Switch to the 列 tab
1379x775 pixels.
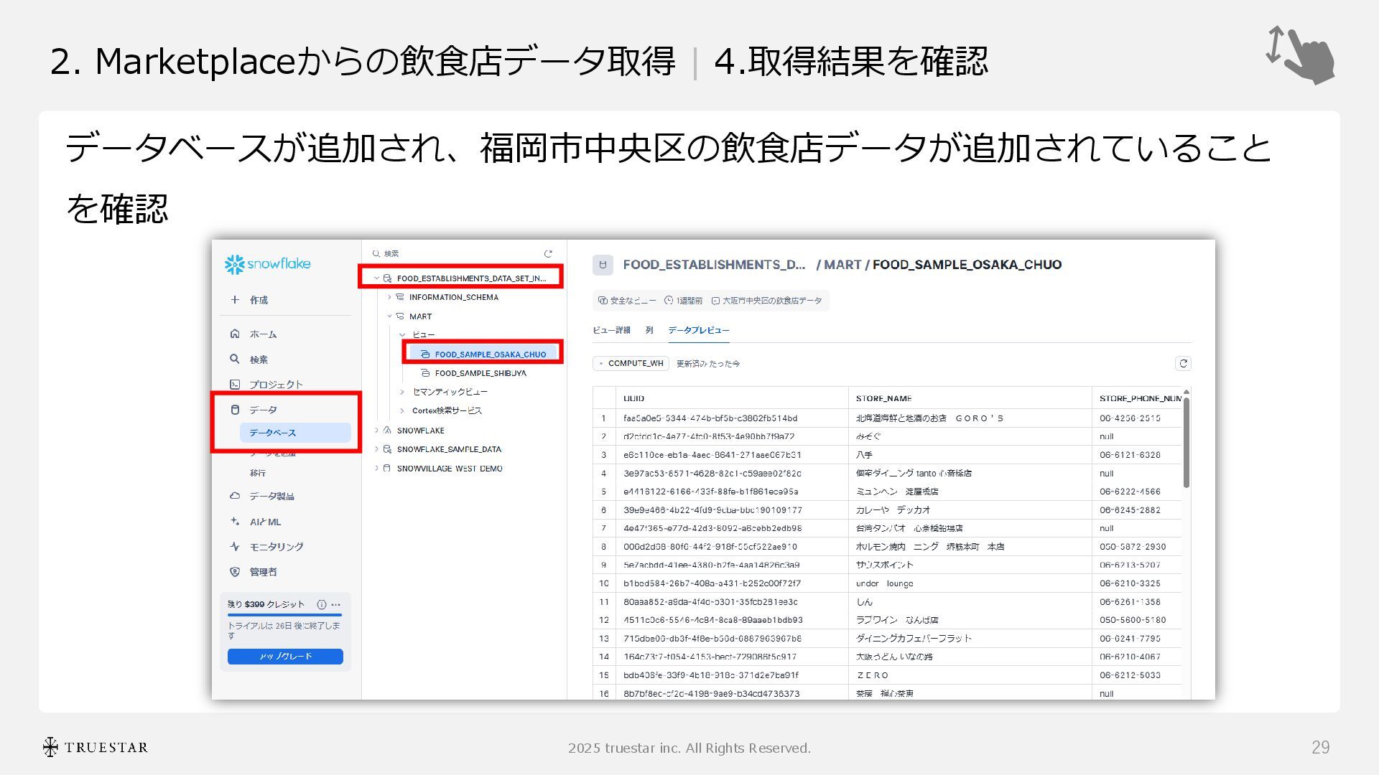coord(649,330)
